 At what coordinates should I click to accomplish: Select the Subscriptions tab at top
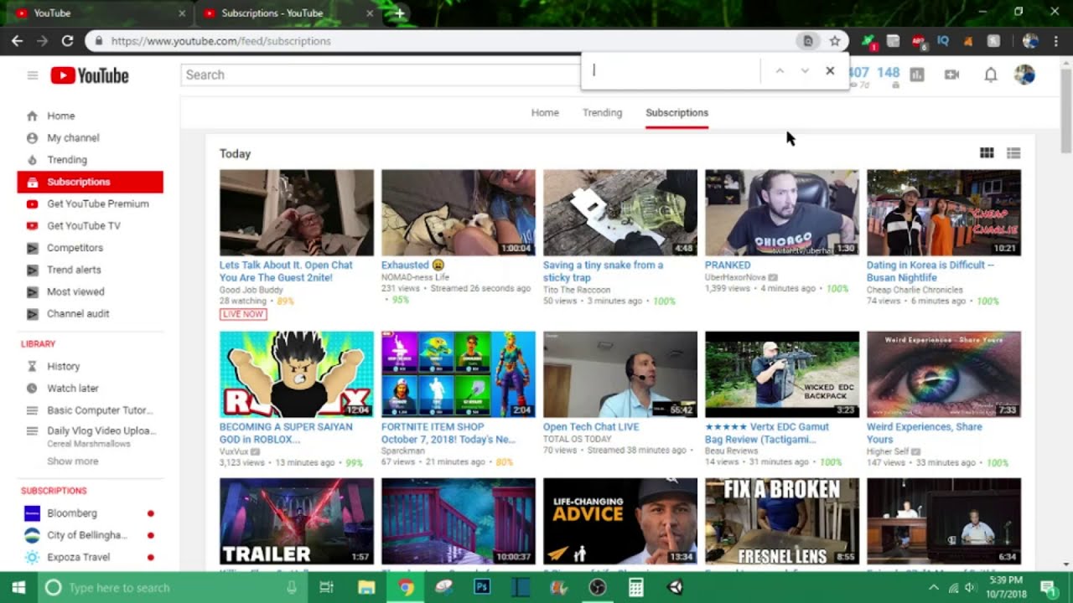click(x=676, y=112)
